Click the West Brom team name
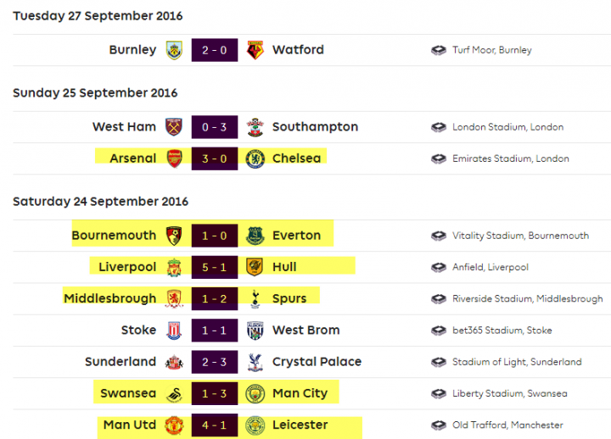Image resolution: width=611 pixels, height=439 pixels. point(305,330)
